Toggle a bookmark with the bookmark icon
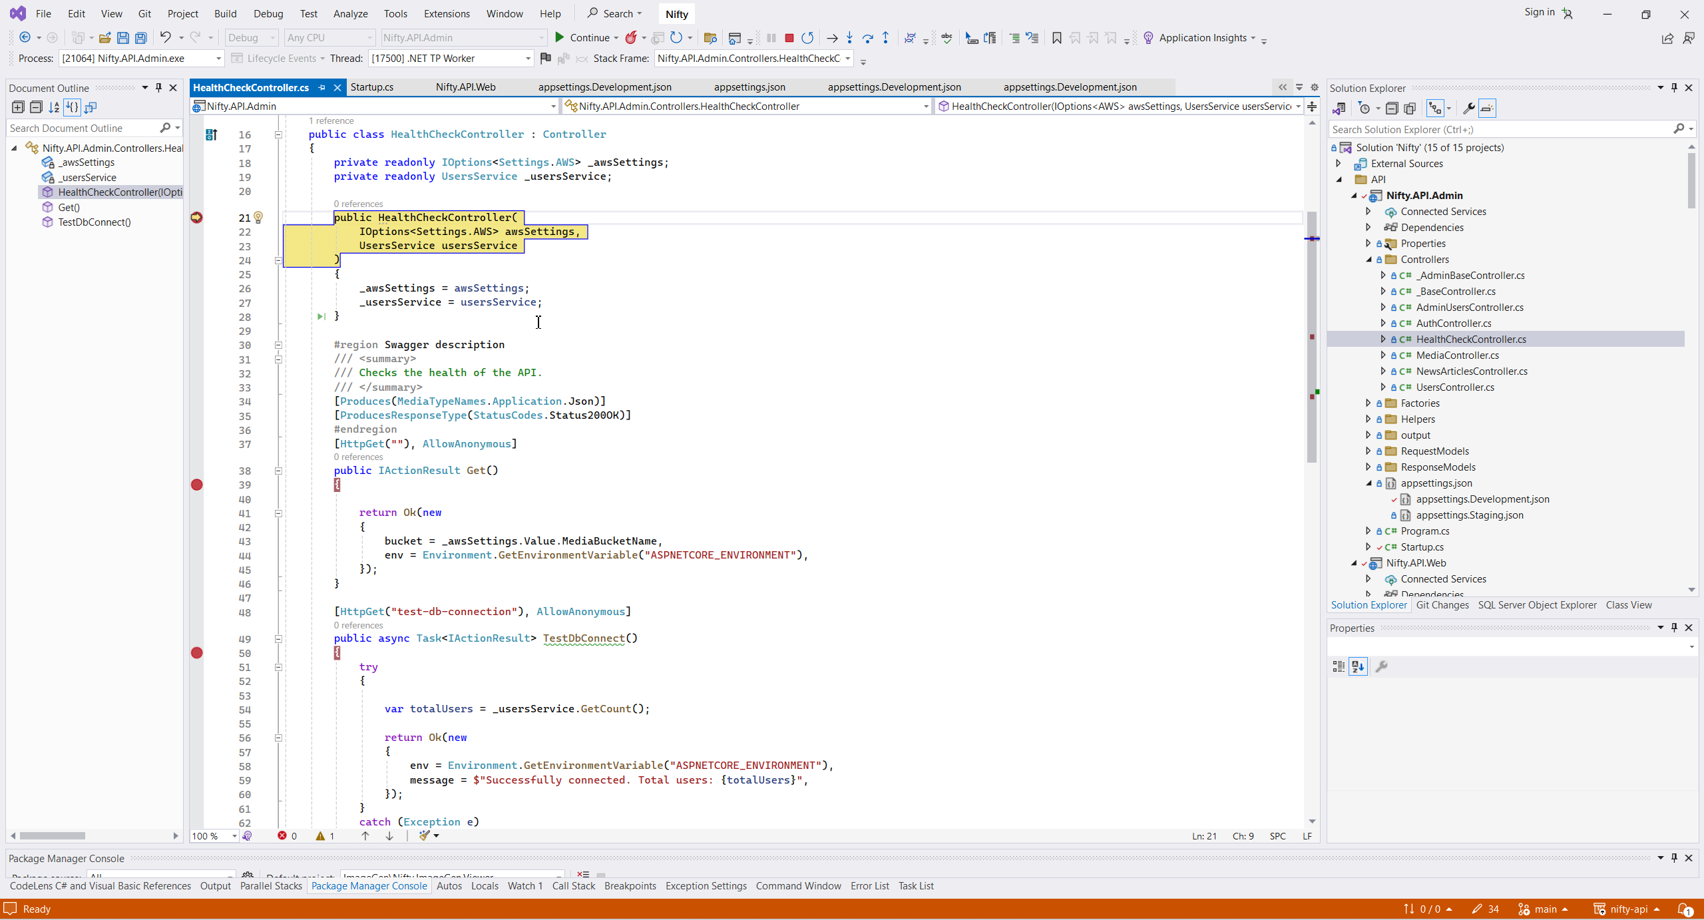1704x920 pixels. (1056, 38)
